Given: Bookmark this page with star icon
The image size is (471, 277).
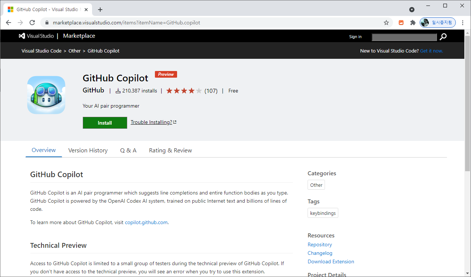Looking at the screenshot, I should [x=386, y=23].
